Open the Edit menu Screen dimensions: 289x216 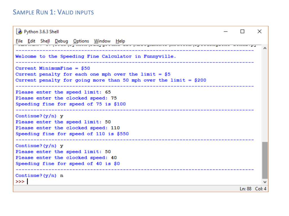(x=31, y=41)
